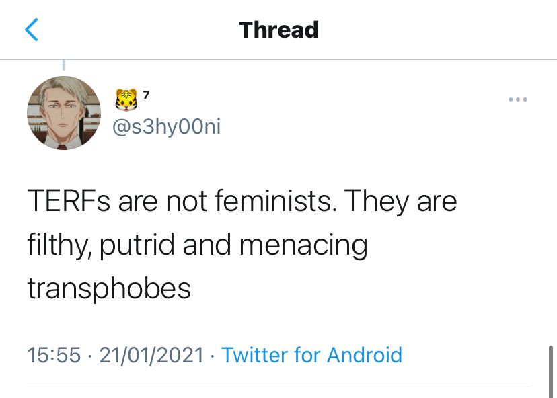
Task: Tap the Thread header title
Action: tap(278, 30)
